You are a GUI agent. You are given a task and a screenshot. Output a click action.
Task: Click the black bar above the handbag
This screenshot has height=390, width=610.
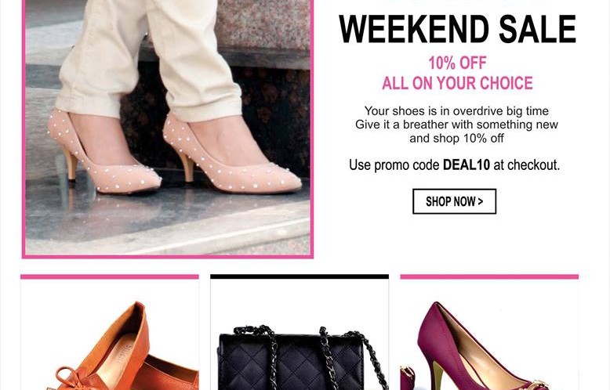pyautogui.click(x=300, y=276)
